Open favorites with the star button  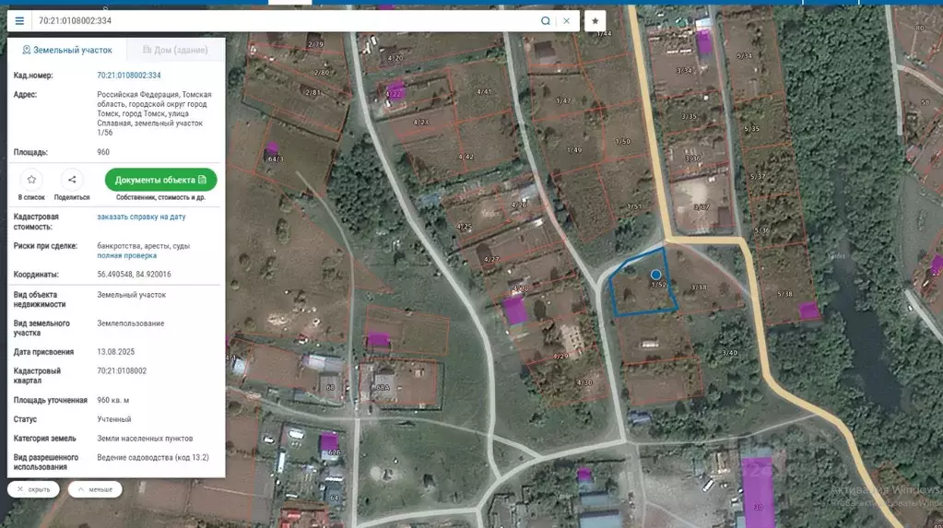click(x=595, y=20)
